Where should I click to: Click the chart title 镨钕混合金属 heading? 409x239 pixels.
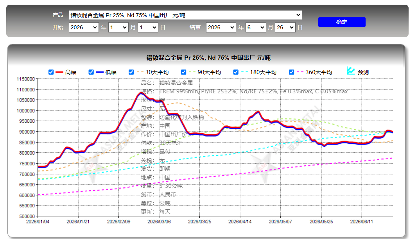tap(208, 57)
